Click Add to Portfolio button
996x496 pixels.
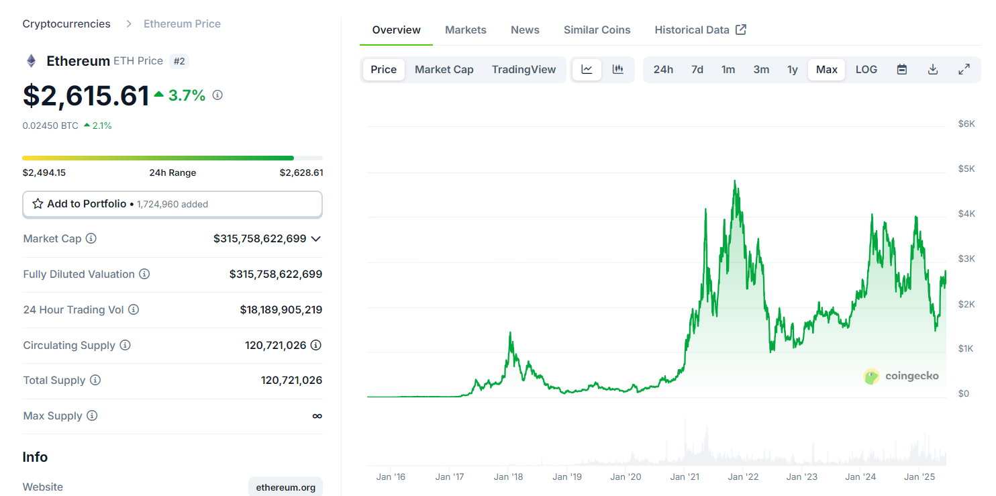[x=172, y=204]
